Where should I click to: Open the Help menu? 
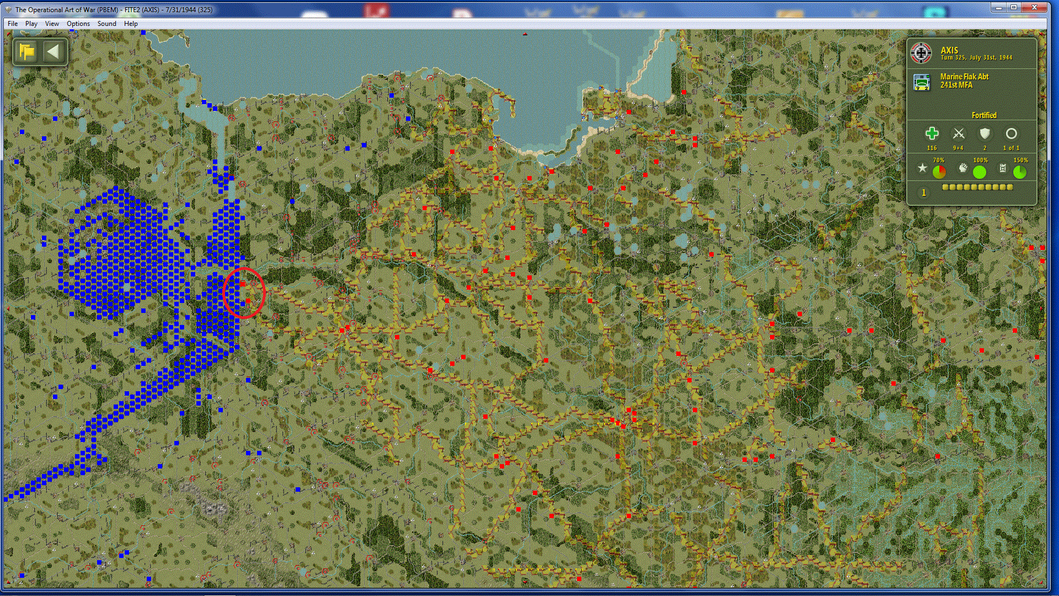tap(131, 24)
